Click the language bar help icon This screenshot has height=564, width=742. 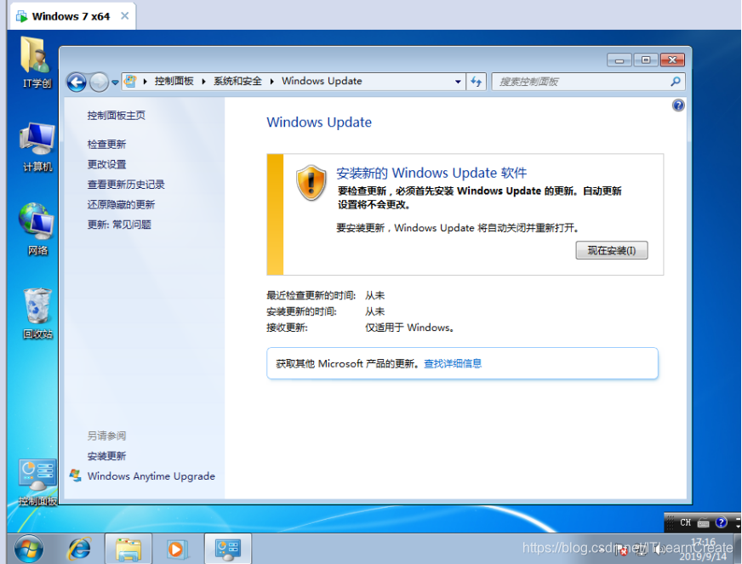pos(722,522)
